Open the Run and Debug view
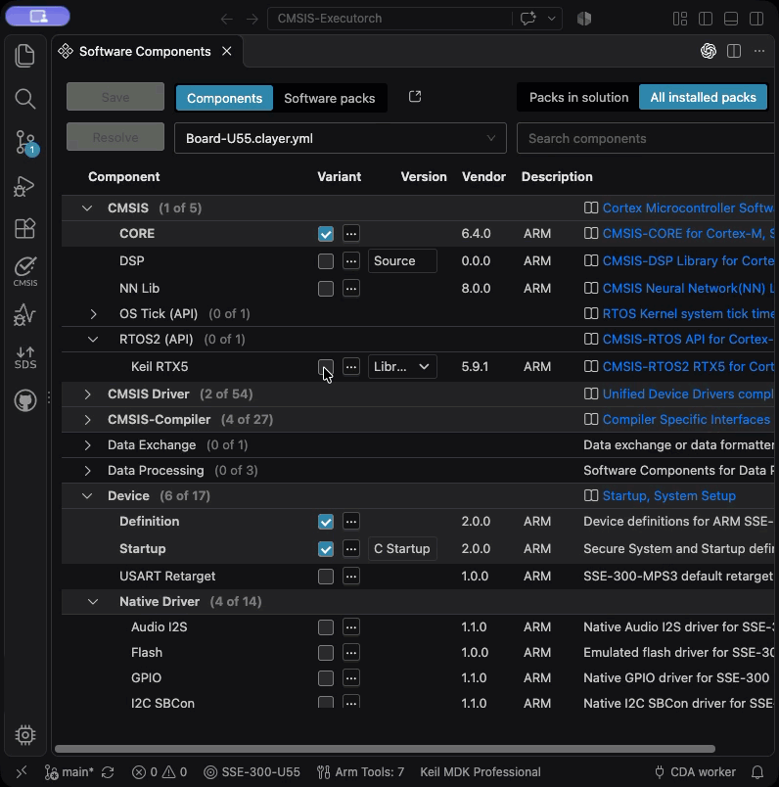Image resolution: width=779 pixels, height=787 pixels. 24,186
